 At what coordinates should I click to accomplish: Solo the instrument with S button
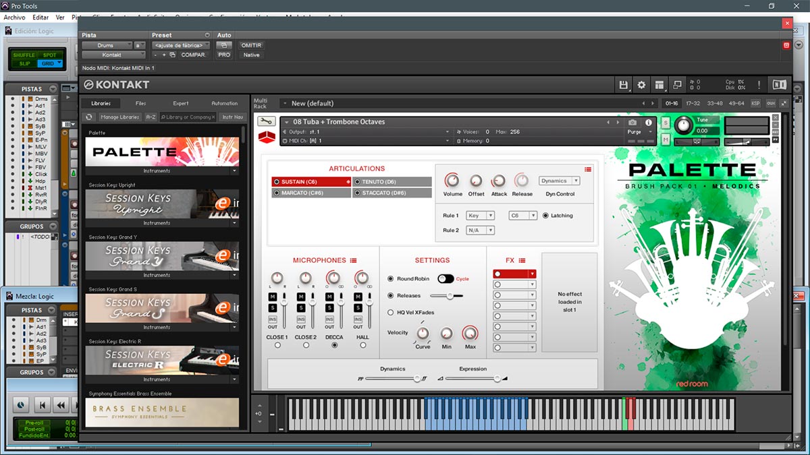click(666, 123)
